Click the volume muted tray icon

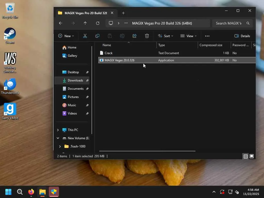pos(237,192)
